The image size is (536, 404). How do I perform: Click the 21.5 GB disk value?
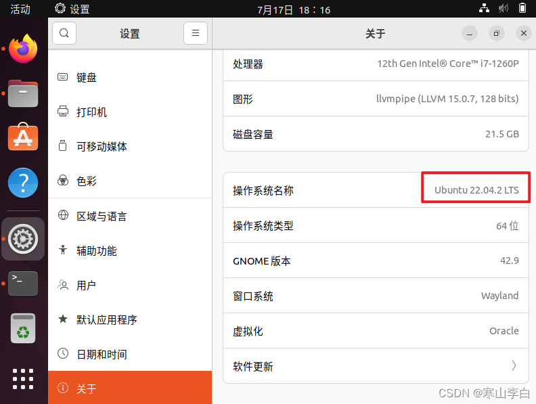click(x=502, y=134)
